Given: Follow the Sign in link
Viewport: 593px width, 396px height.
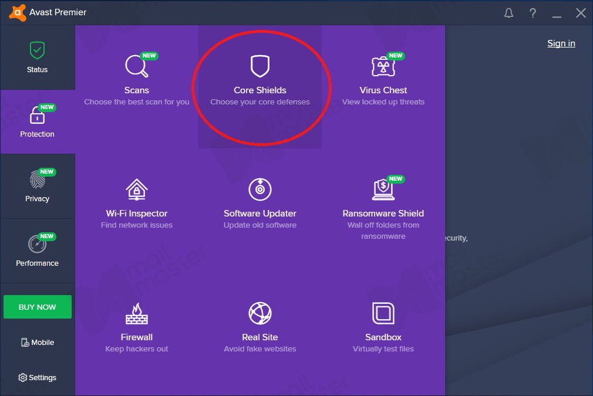Looking at the screenshot, I should tap(561, 43).
